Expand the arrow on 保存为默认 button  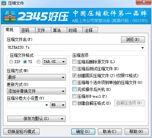click(x=62, y=119)
